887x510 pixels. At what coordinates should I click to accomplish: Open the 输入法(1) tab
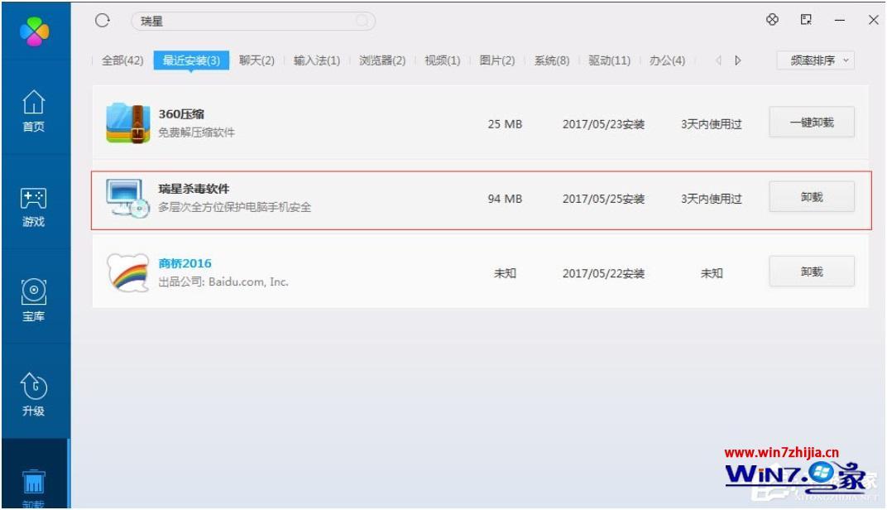tap(317, 60)
